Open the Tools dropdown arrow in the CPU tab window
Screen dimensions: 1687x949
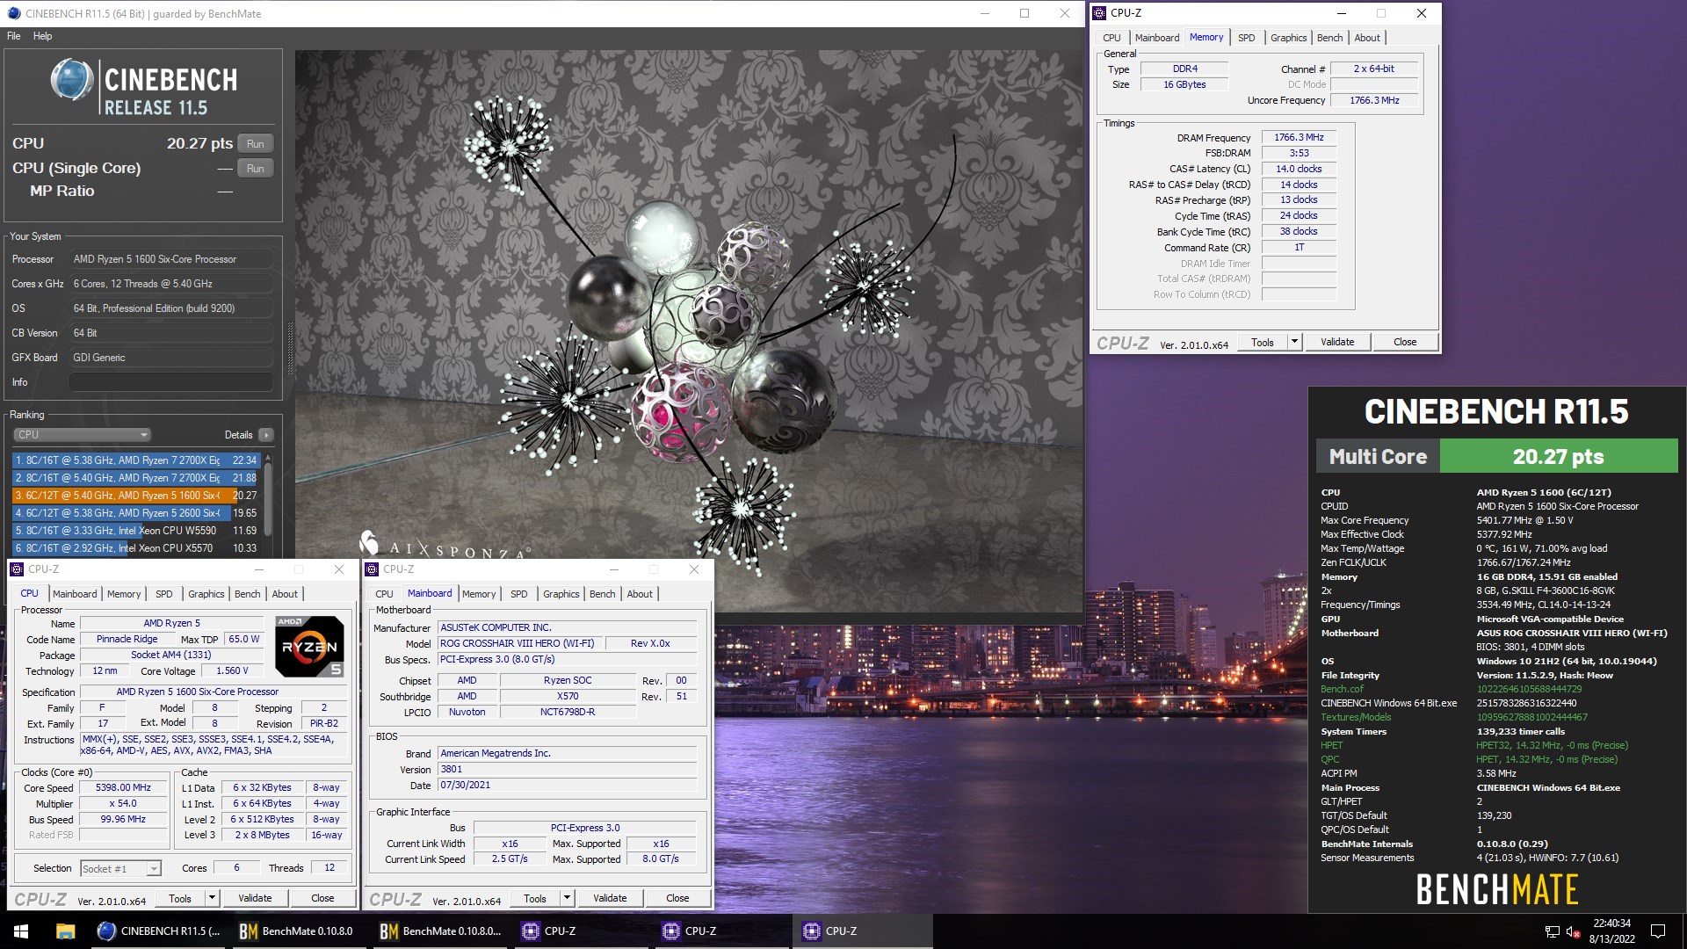coord(212,898)
